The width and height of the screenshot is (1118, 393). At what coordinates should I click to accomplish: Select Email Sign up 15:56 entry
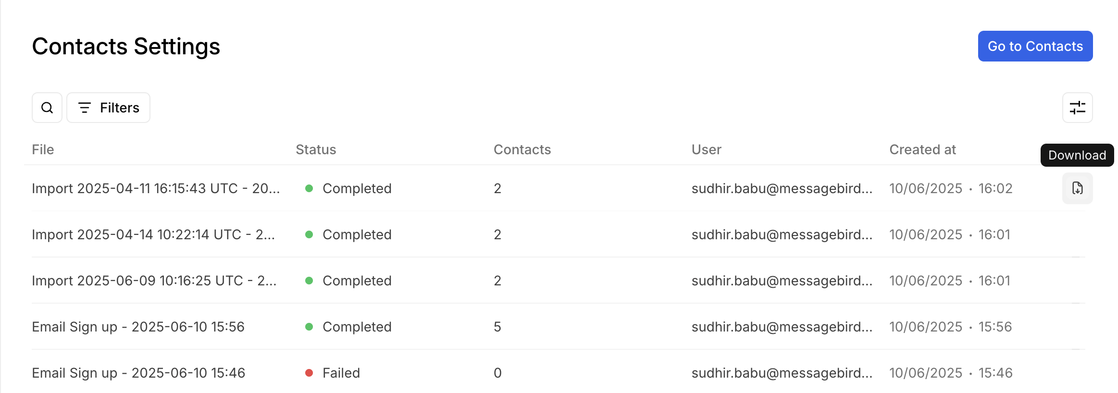(x=138, y=327)
